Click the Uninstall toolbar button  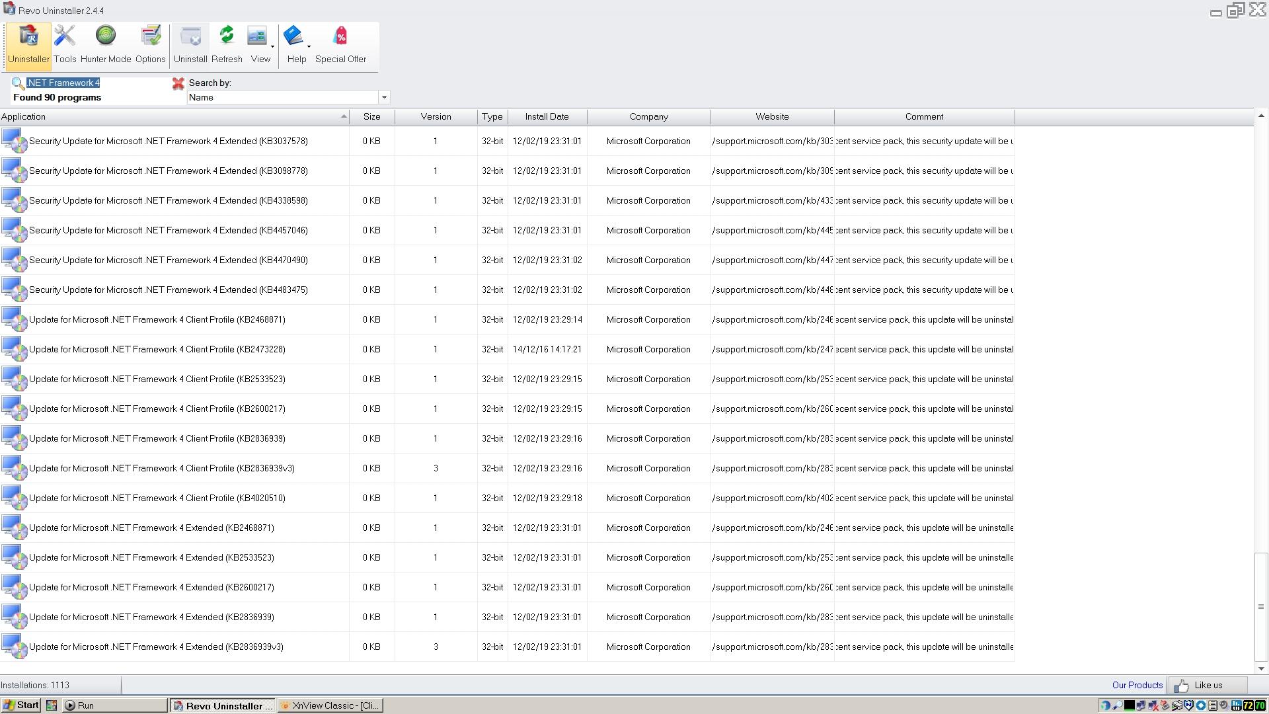click(190, 45)
